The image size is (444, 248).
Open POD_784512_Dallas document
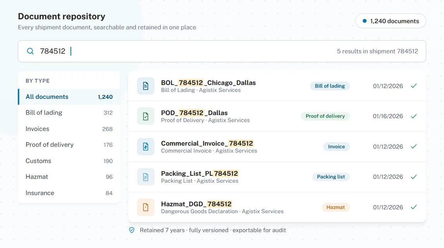(x=194, y=113)
